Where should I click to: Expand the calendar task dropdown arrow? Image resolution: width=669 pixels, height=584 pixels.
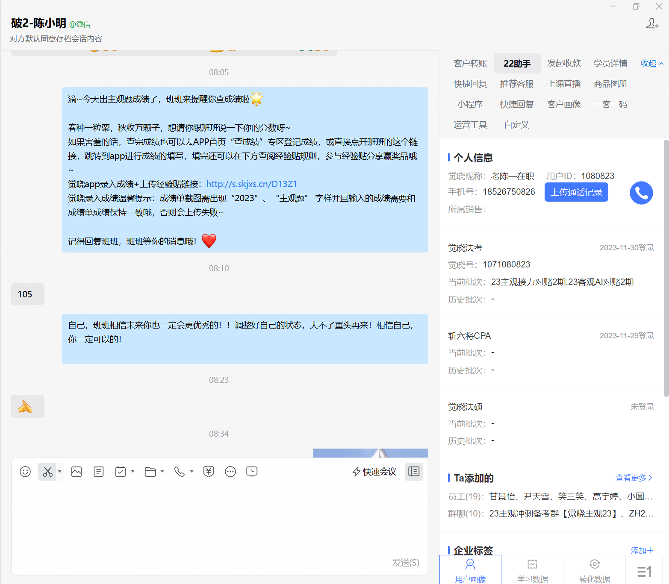click(133, 472)
